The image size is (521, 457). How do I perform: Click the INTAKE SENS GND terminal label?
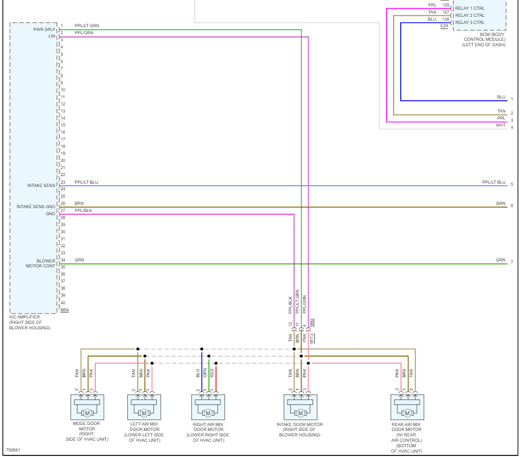click(x=36, y=206)
